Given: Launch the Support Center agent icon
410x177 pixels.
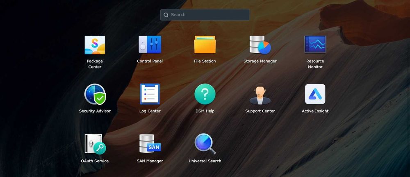Looking at the screenshot, I should (260, 94).
